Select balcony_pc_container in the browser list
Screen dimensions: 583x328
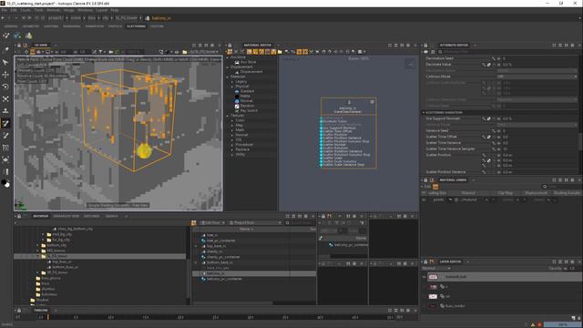(x=224, y=279)
